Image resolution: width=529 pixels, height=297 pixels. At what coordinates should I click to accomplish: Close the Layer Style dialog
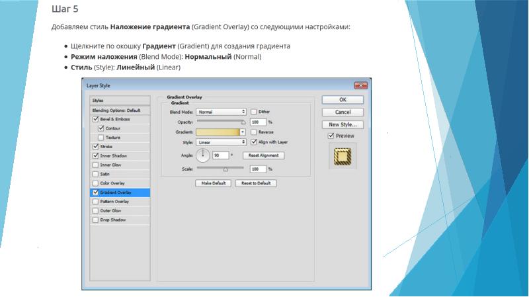[x=360, y=85]
